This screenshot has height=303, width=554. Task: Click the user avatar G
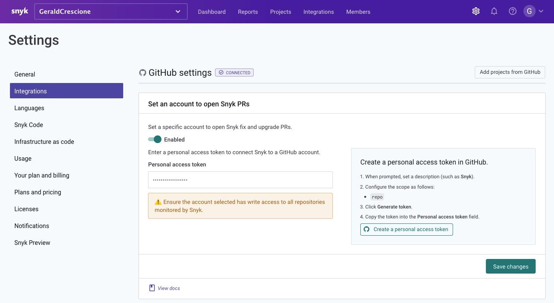(530, 11)
